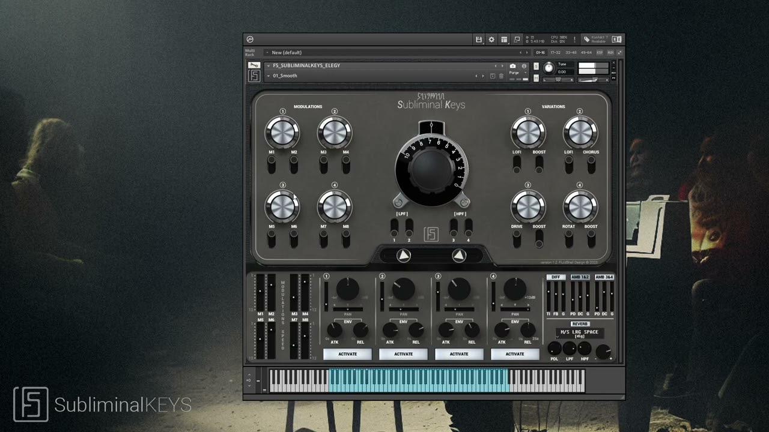This screenshot has width=769, height=432.
Task: Click the FS logo between LPF and HPF
Action: point(431,235)
